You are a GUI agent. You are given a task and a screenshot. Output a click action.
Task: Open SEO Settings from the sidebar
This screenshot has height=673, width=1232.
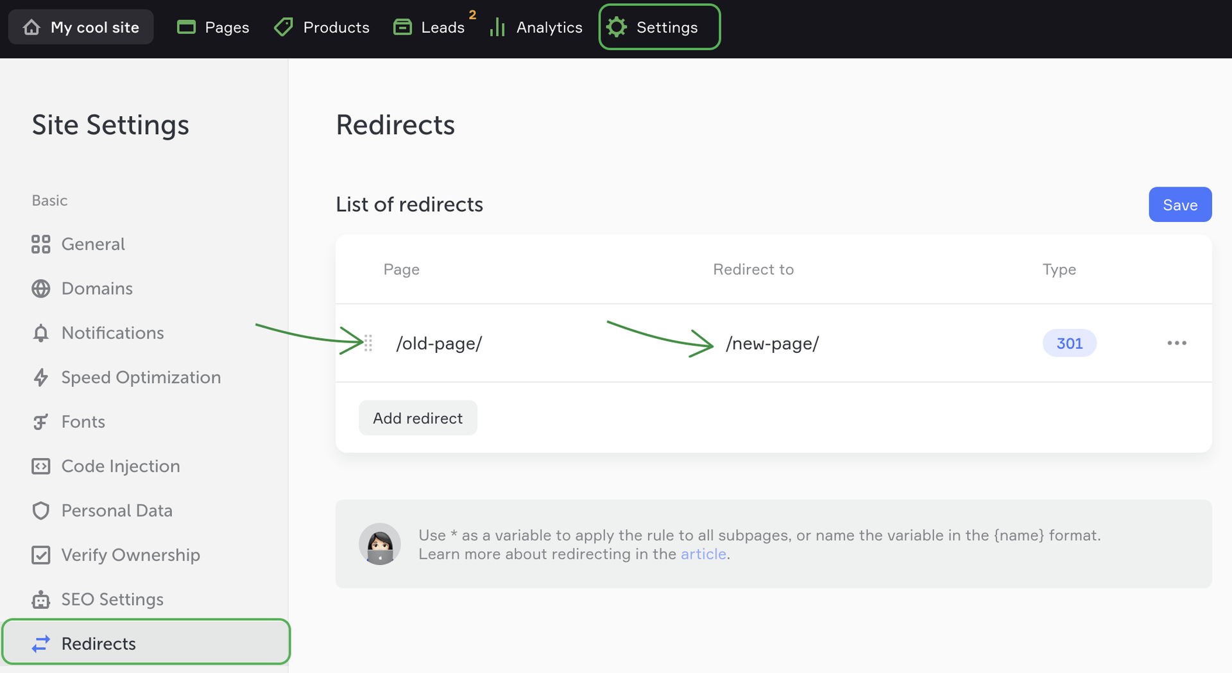(112, 599)
